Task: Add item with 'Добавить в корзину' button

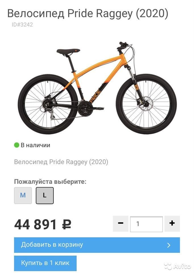Action: [97, 245]
